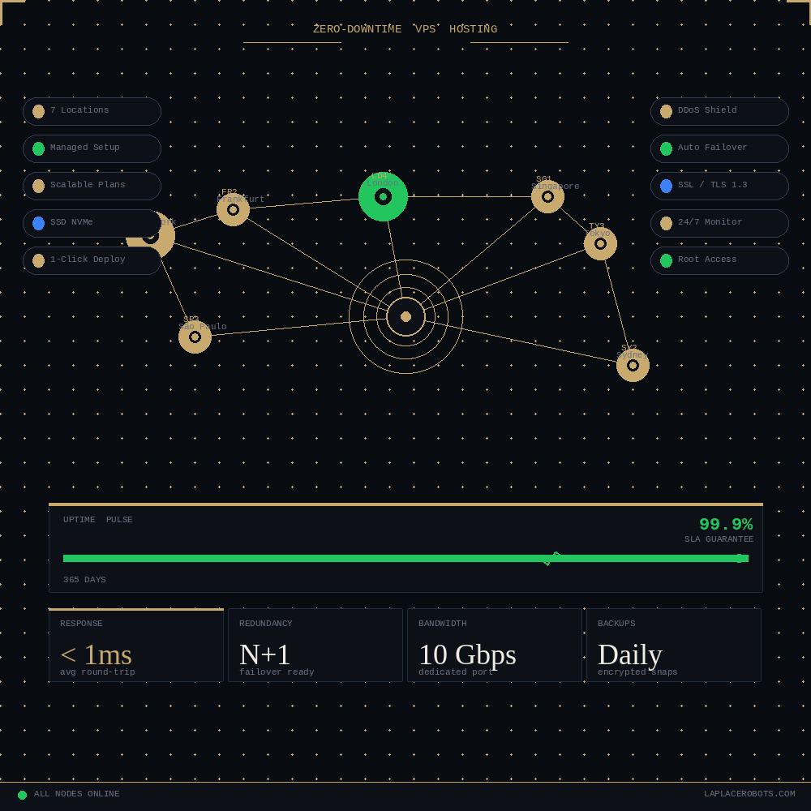Click the green uptime pulse bar
Screen dimensions: 811x811
[405, 558]
